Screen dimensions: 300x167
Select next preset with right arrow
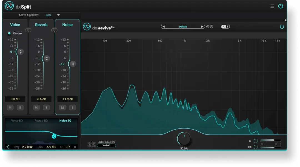tap(202, 27)
